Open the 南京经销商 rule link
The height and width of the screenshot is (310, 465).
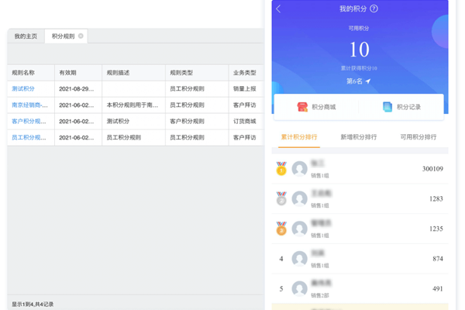(29, 105)
